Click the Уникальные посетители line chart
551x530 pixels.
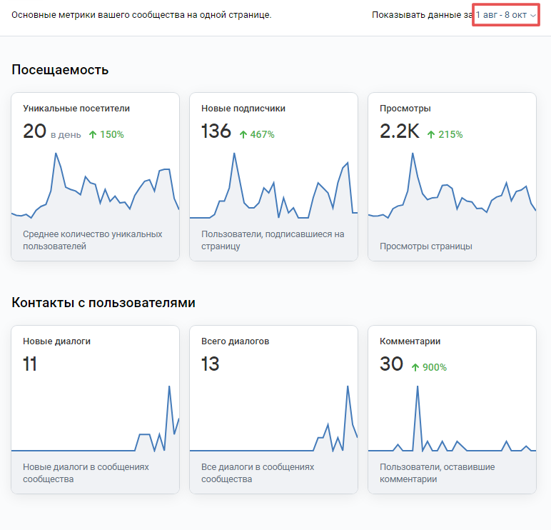(95, 186)
